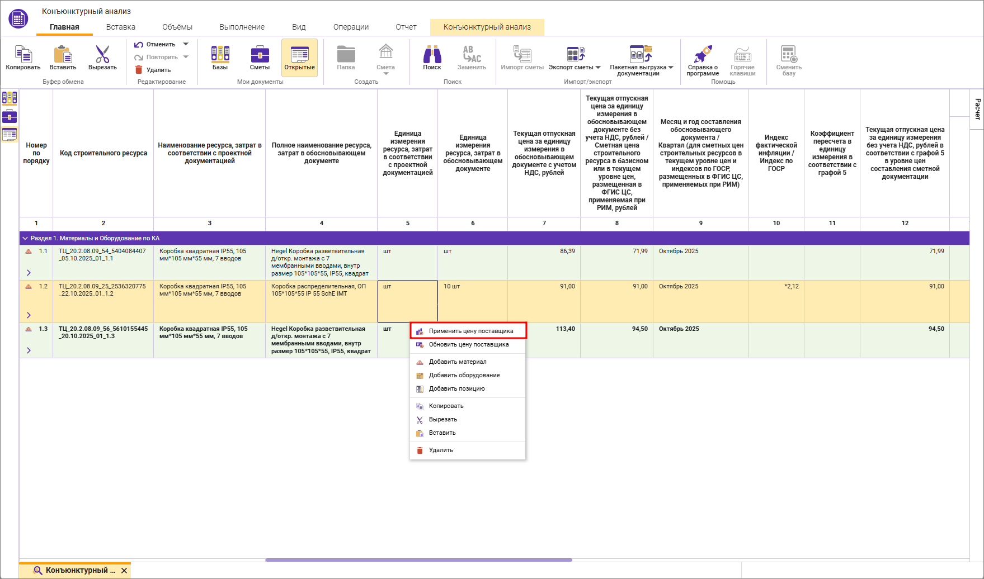Select Добавить оборудование in context menu
Viewport: 984px width, 579px height.
pos(464,375)
